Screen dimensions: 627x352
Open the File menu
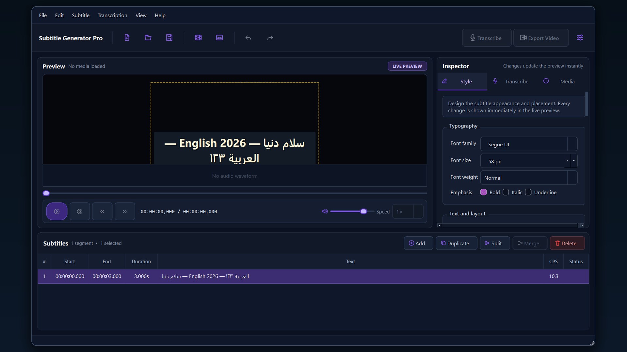coord(43,15)
